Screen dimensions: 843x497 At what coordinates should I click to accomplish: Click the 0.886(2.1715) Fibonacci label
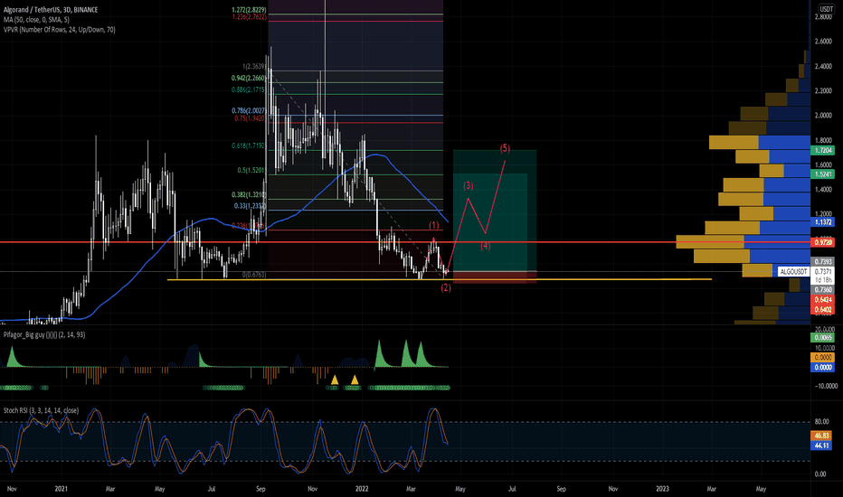249,89
